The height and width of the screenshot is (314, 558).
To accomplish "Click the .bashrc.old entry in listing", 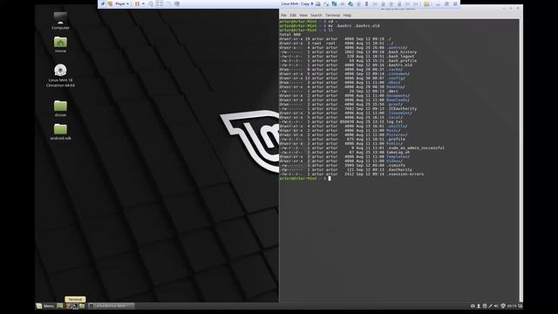I will tap(400, 65).
